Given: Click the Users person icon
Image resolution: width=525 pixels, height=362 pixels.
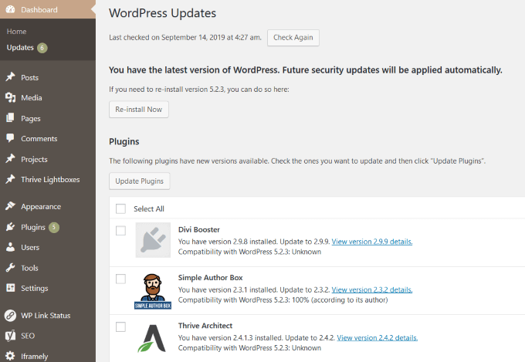Looking at the screenshot, I should click(10, 248).
